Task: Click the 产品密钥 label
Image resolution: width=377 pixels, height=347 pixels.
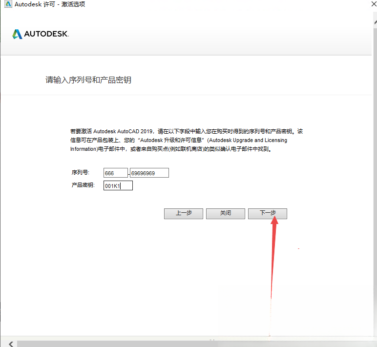Action: point(83,185)
